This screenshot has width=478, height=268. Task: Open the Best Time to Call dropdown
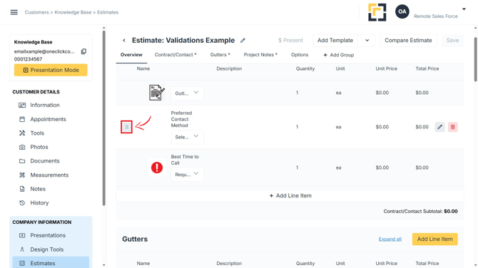click(x=187, y=175)
